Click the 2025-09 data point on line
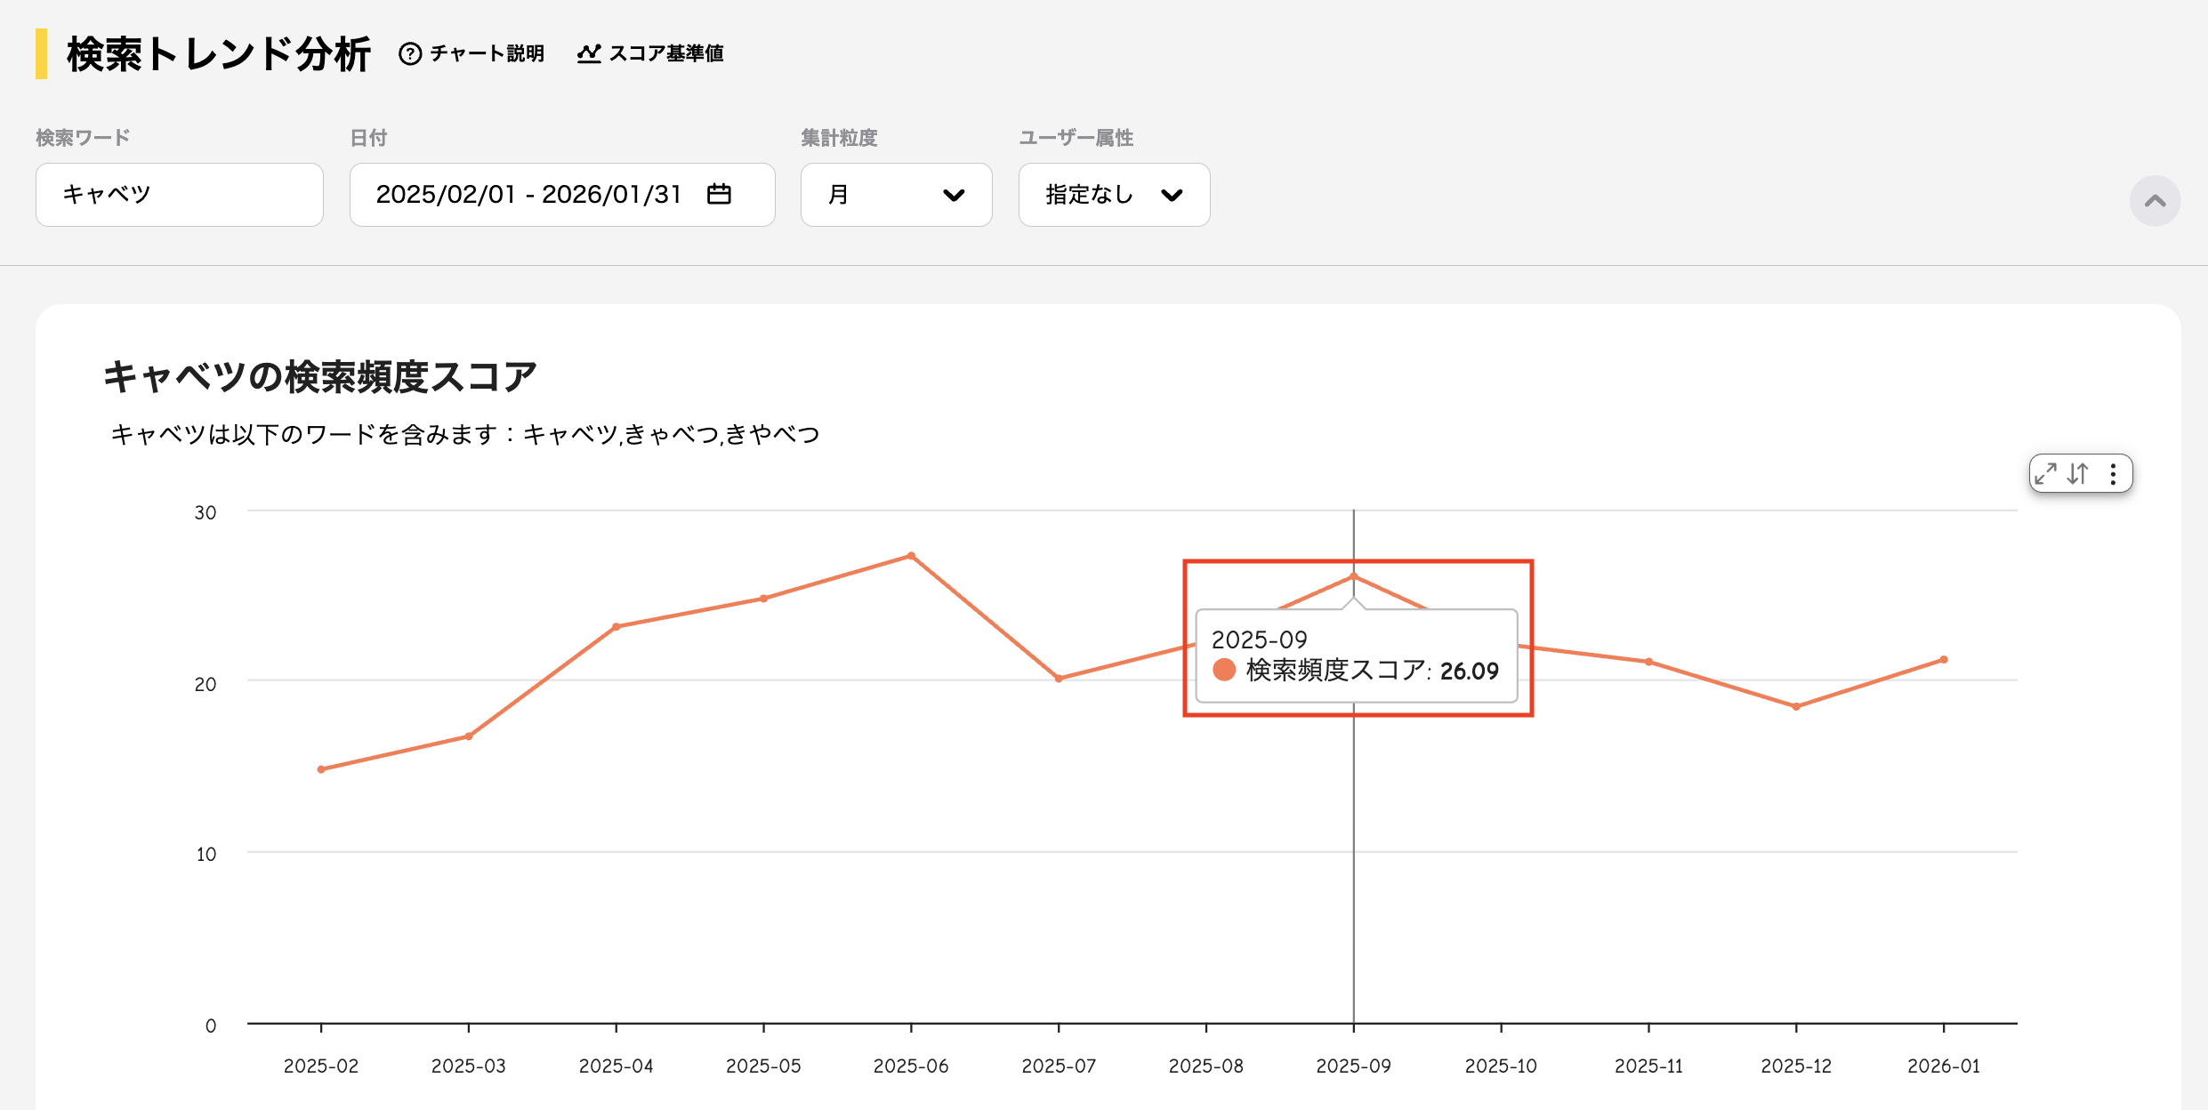 (x=1354, y=576)
